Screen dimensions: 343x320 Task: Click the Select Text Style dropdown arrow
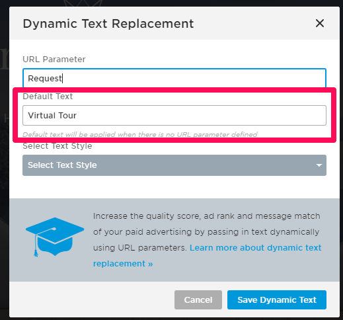(x=319, y=165)
